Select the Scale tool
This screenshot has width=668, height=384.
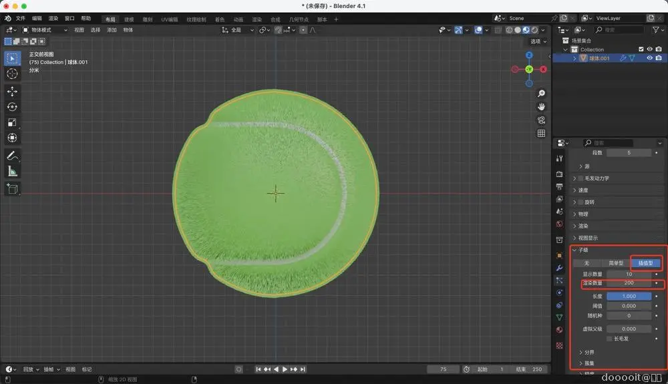12,122
